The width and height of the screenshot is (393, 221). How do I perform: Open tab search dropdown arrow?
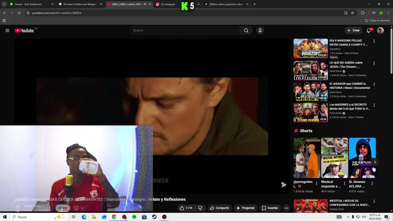coord(4,4)
